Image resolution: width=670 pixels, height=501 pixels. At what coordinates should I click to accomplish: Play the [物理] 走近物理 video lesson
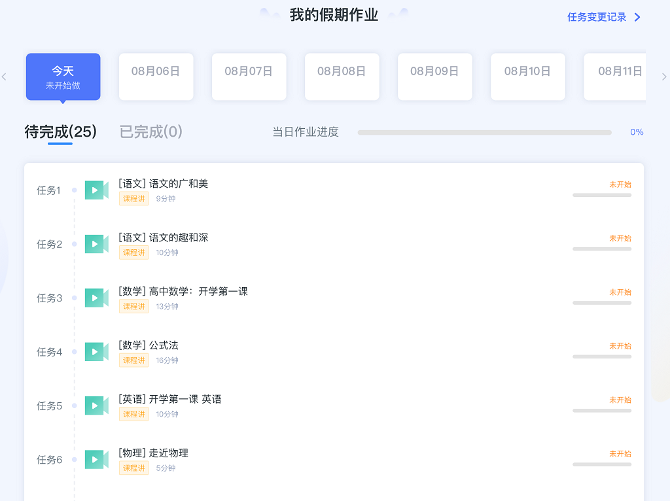pos(96,459)
